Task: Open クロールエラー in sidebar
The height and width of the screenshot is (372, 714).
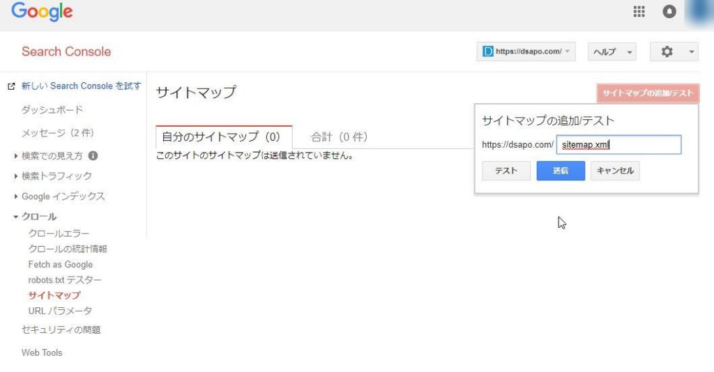Action: [59, 233]
